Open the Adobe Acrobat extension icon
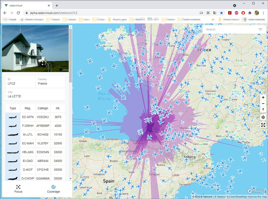This screenshot has height=199, width=268. pos(230,13)
